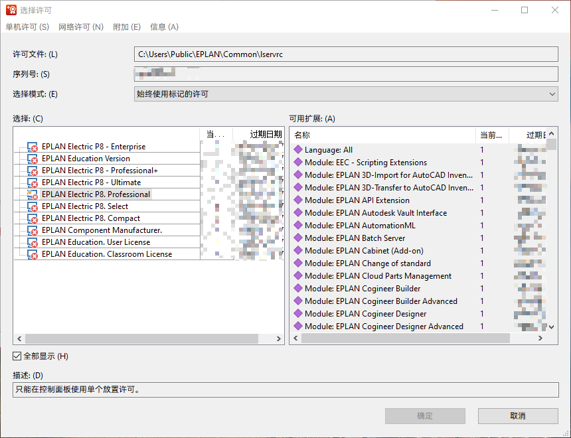Select EPLAN Education. Classroom License row
This screenshot has height=438, width=571.
pos(107,254)
